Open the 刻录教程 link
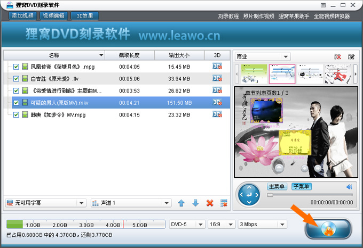Viewport: 363px width, 248px height. (x=228, y=16)
